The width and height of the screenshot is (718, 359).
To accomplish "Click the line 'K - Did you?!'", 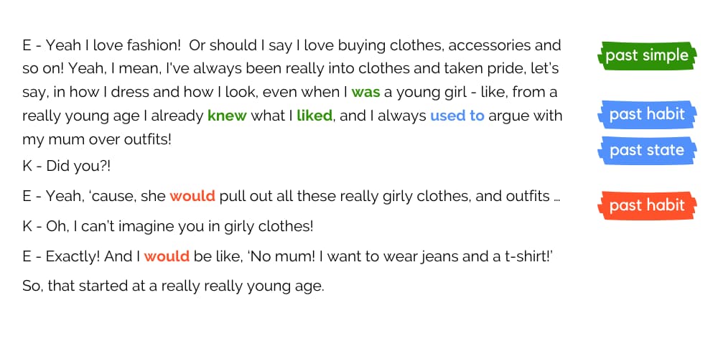I will (67, 166).
